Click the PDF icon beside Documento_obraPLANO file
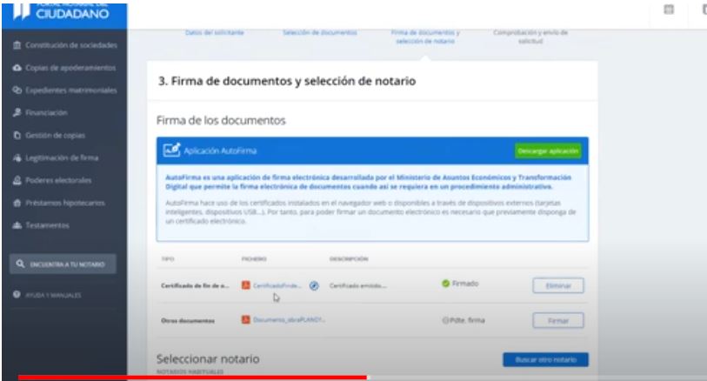 (246, 321)
